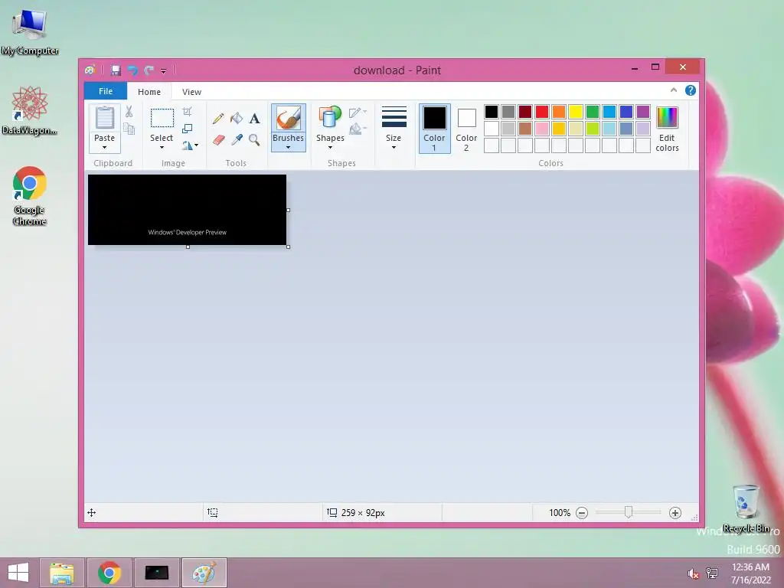Click the bottom-right canvas resize handle
784x588 pixels.
tap(289, 247)
